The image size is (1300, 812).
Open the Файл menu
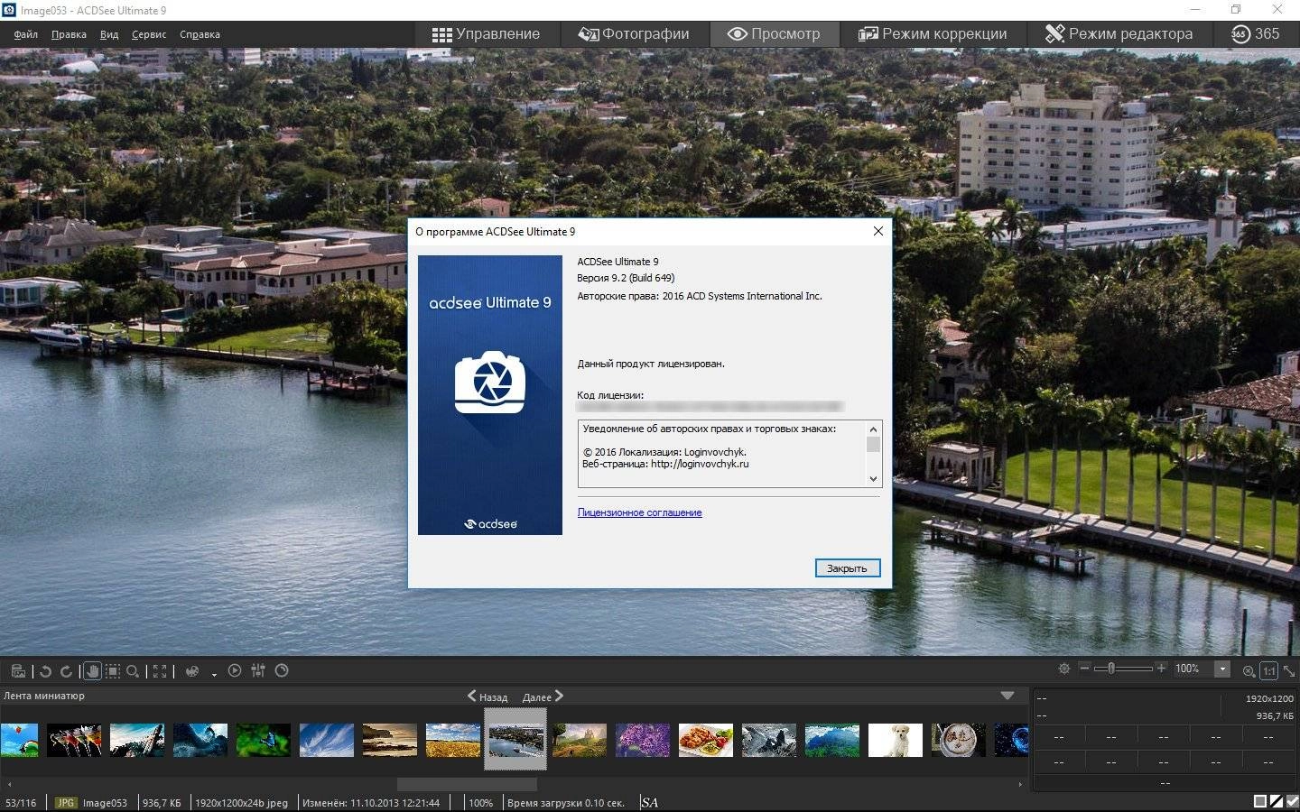26,34
